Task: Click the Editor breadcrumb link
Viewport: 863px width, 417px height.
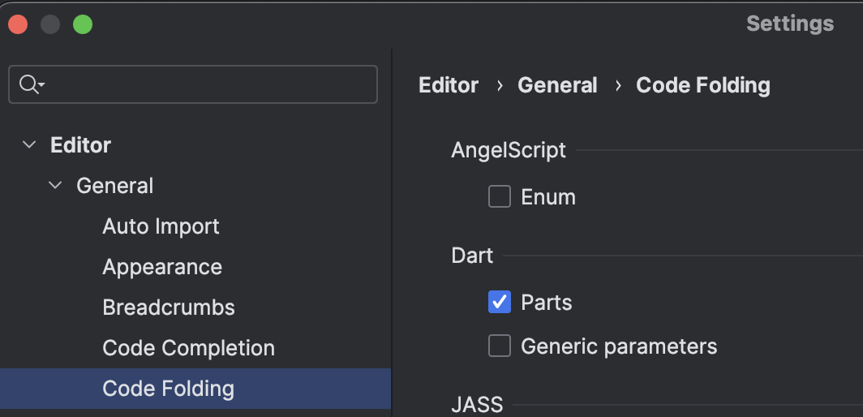Action: coord(449,85)
